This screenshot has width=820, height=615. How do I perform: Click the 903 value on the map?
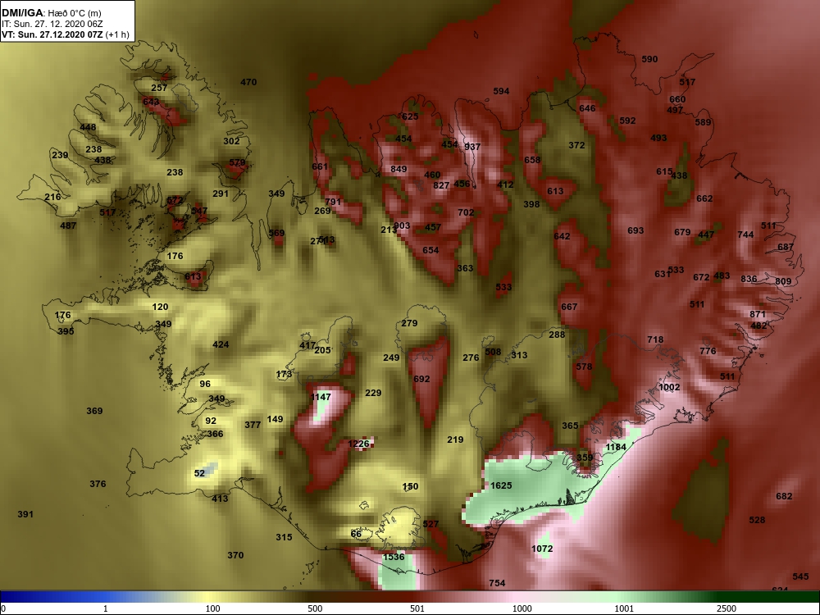402,226
